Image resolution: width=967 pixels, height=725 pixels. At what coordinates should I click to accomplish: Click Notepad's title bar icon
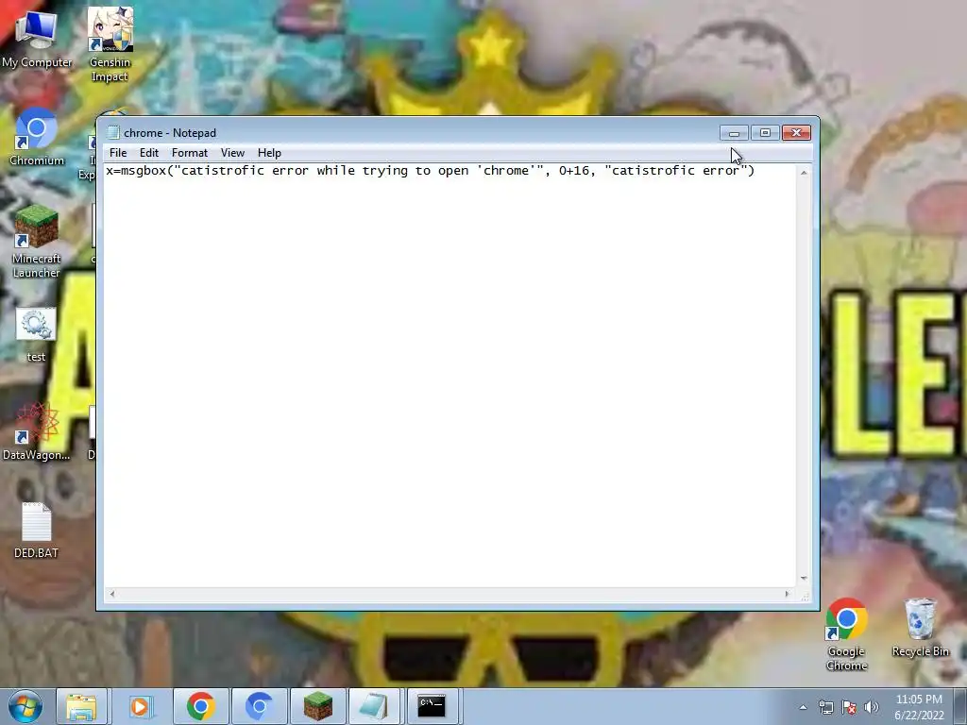coord(113,132)
